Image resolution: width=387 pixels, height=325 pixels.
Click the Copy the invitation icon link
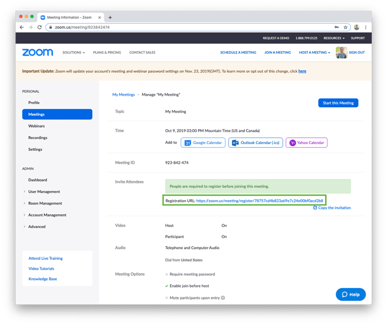[x=332, y=208]
